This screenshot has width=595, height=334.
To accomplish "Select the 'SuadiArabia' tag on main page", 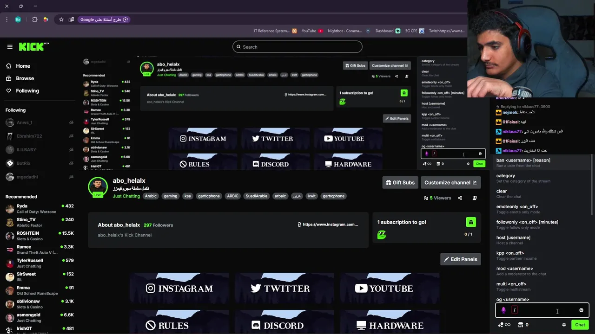I will coord(256,196).
